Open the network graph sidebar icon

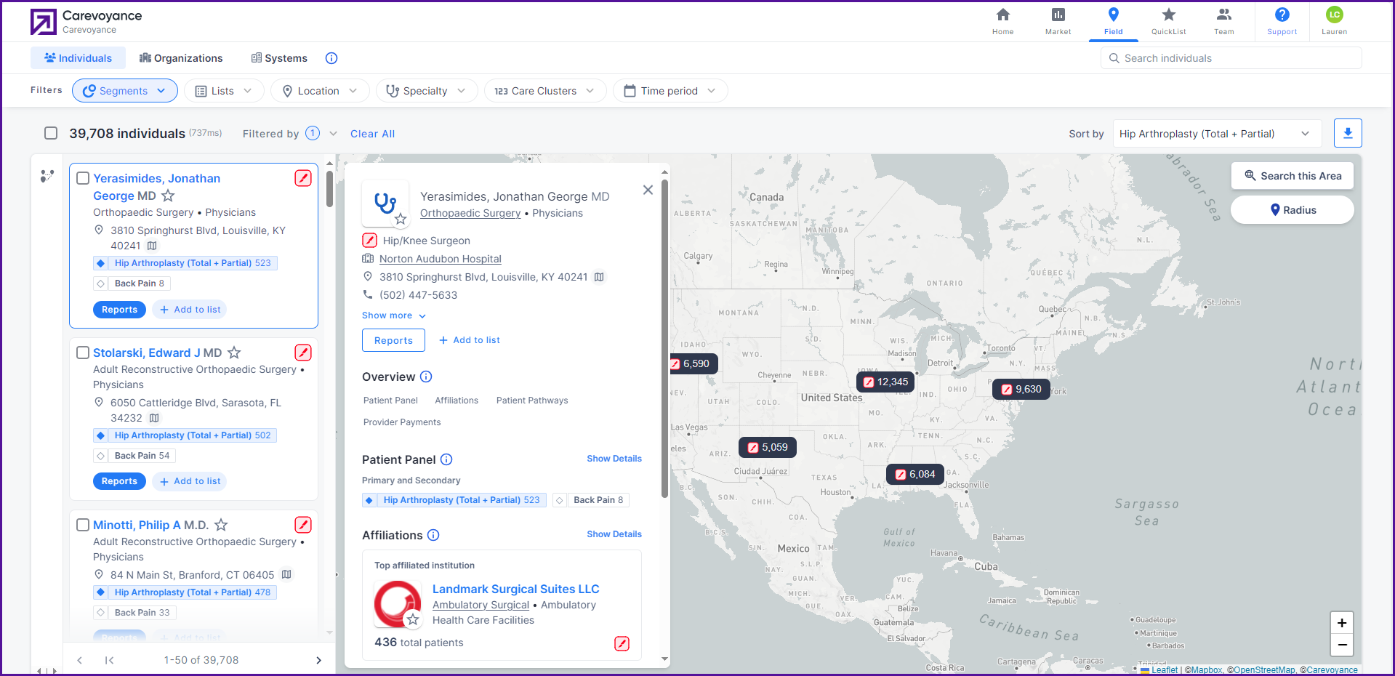47,176
